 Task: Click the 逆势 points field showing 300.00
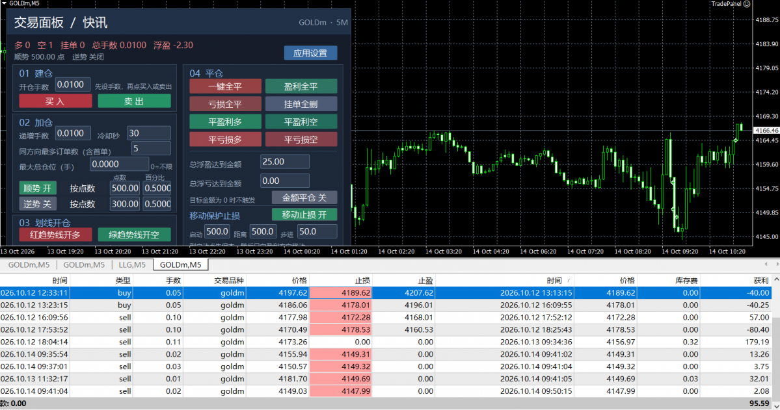125,204
